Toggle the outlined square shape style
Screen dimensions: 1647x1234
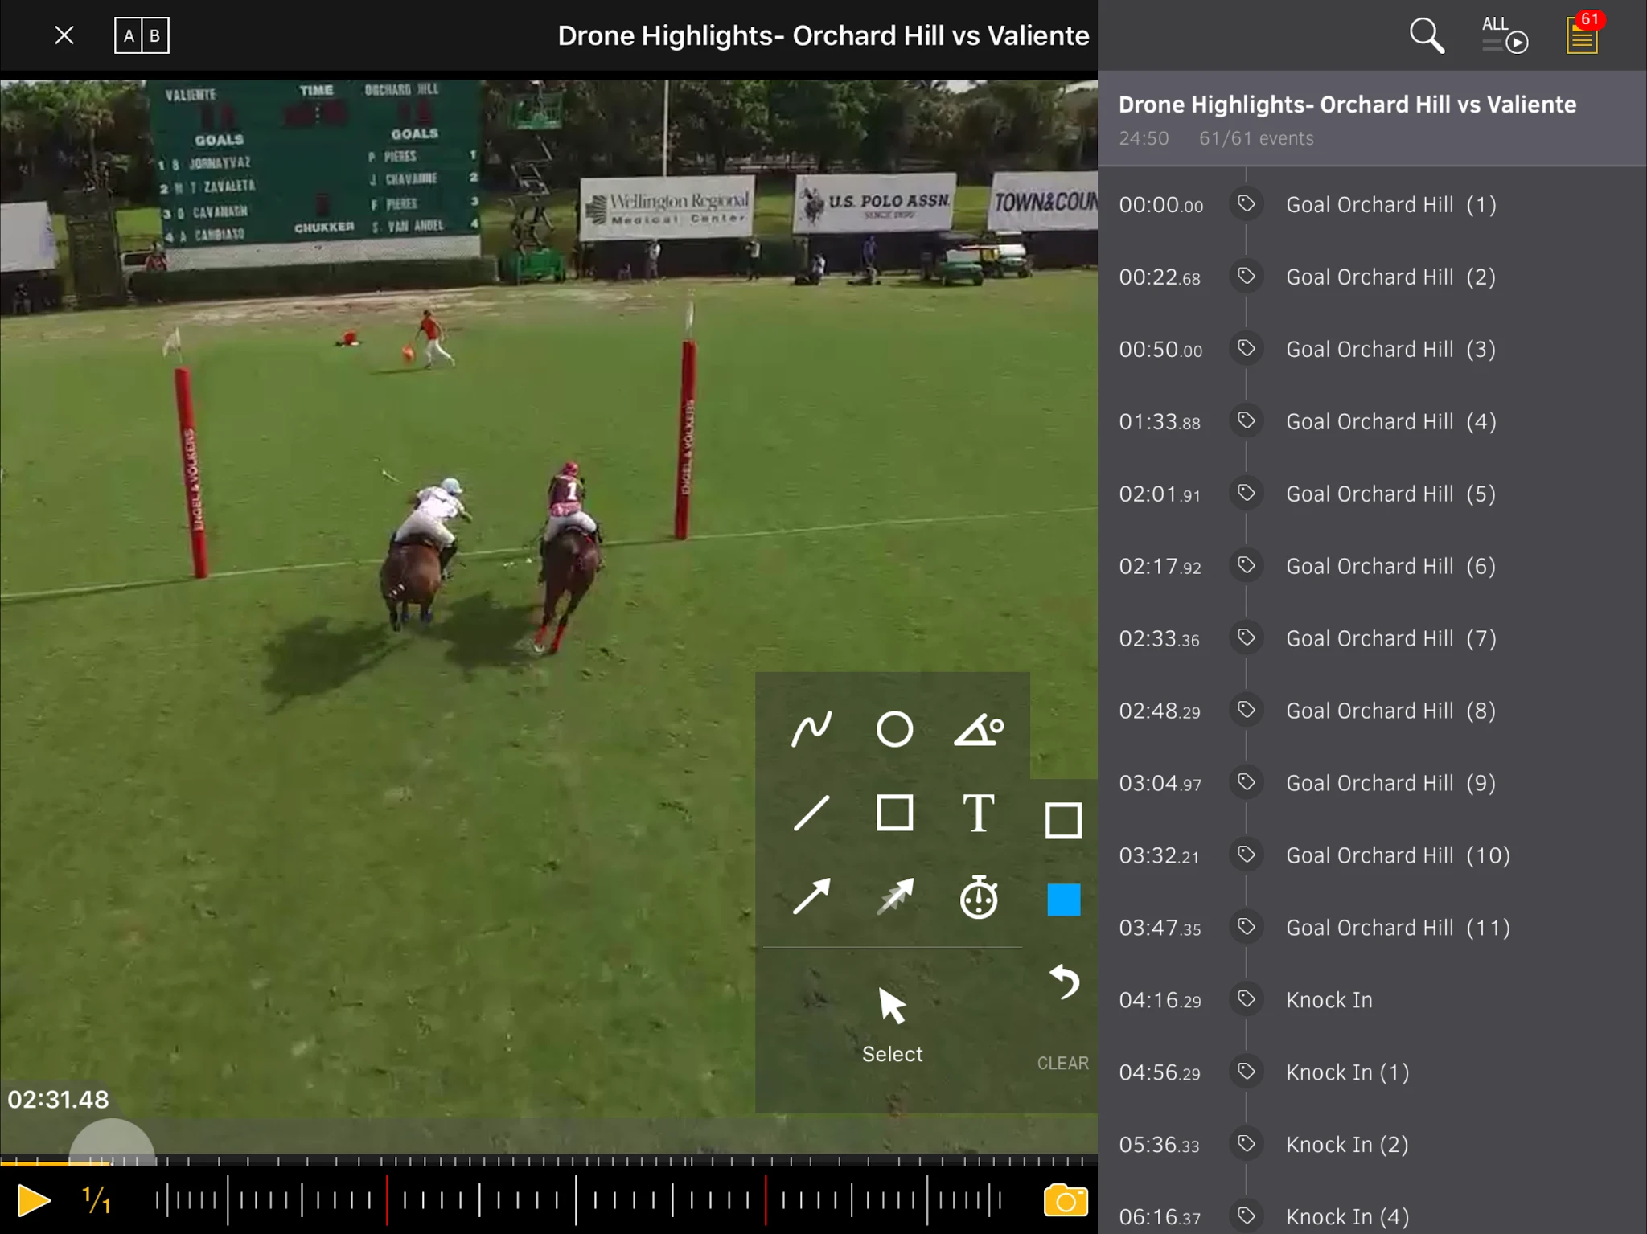(x=1063, y=821)
